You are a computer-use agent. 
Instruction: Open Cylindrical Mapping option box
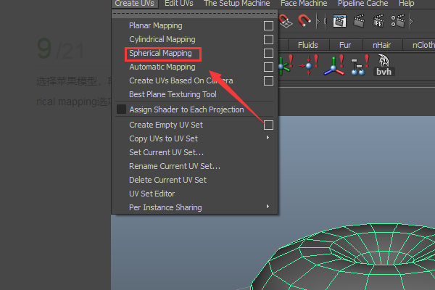[x=268, y=39]
